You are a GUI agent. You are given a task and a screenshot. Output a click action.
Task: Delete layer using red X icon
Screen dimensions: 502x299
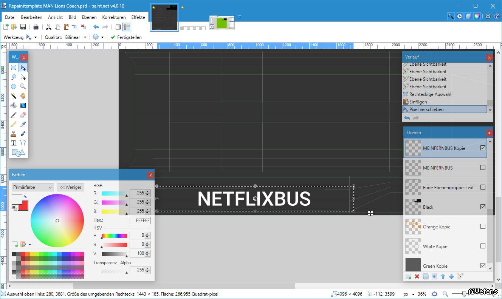click(x=417, y=276)
